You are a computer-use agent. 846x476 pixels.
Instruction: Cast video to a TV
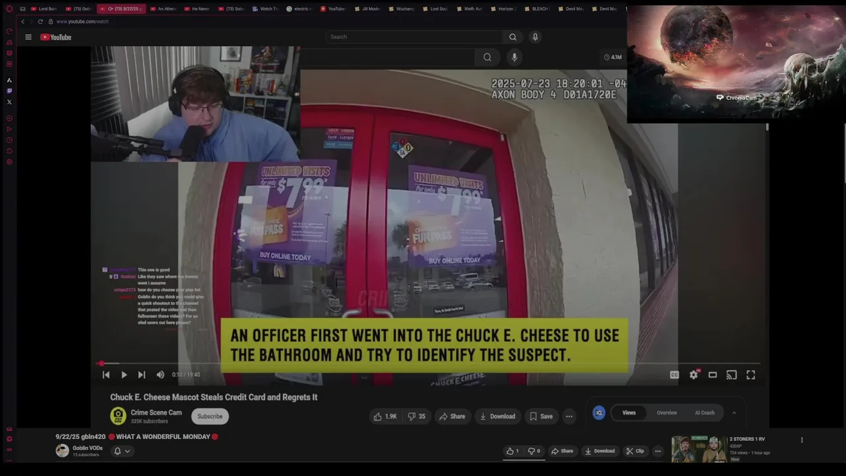(x=732, y=375)
